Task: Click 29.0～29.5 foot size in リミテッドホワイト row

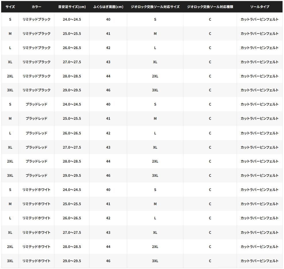Action: [x=72, y=261]
